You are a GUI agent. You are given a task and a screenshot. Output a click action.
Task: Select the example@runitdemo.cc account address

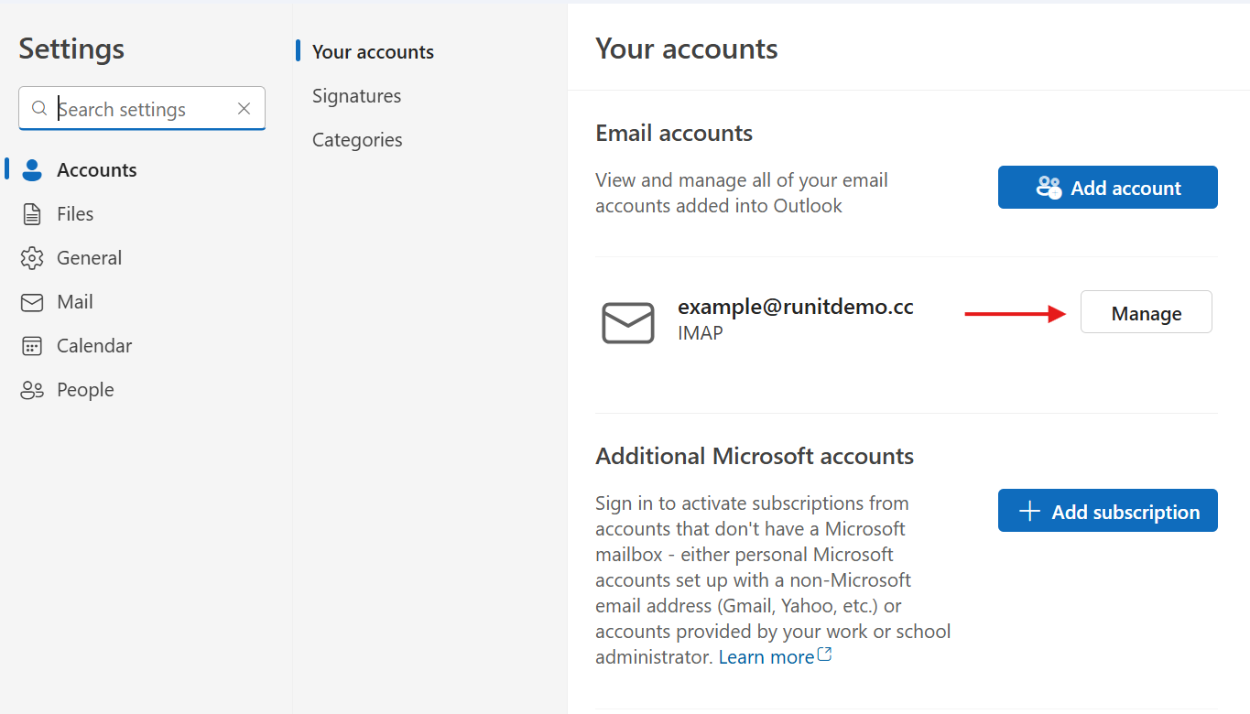[795, 308]
